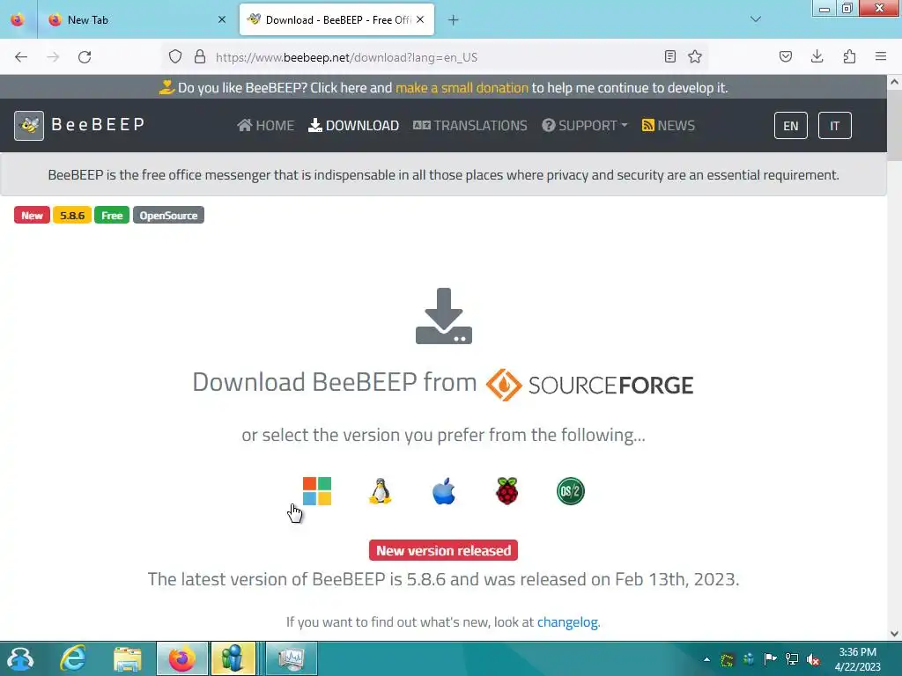
Task: Open the network tray icon
Action: (x=792, y=659)
